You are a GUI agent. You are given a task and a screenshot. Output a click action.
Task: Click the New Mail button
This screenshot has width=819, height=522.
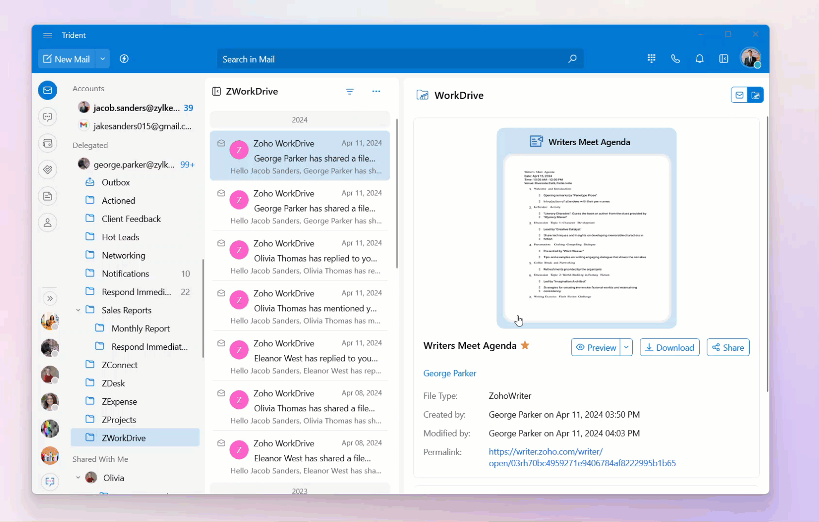coord(66,59)
